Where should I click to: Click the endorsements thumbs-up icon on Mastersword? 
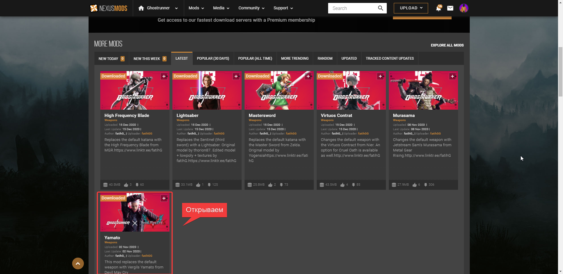(270, 185)
